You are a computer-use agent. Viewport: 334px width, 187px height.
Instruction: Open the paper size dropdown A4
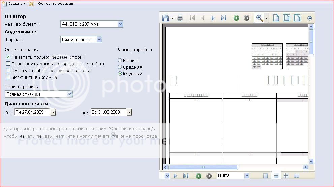click(x=120, y=24)
